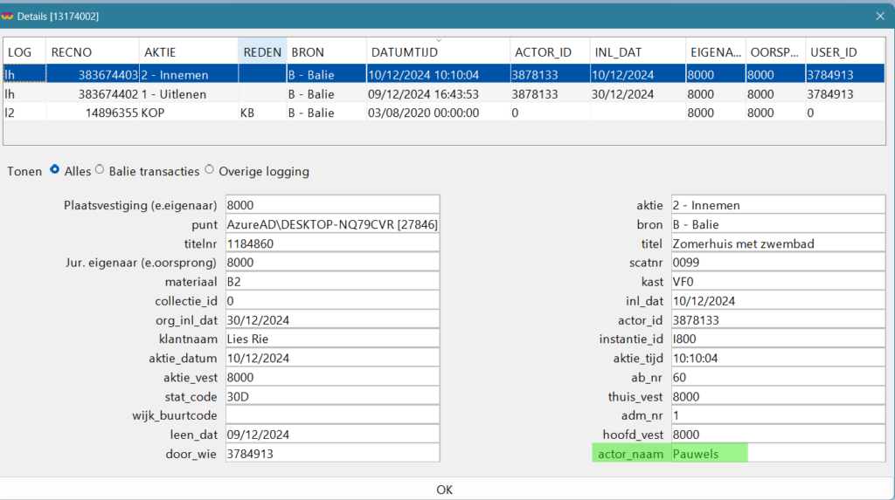
Task: Click the app icon in title bar
Action: point(10,15)
